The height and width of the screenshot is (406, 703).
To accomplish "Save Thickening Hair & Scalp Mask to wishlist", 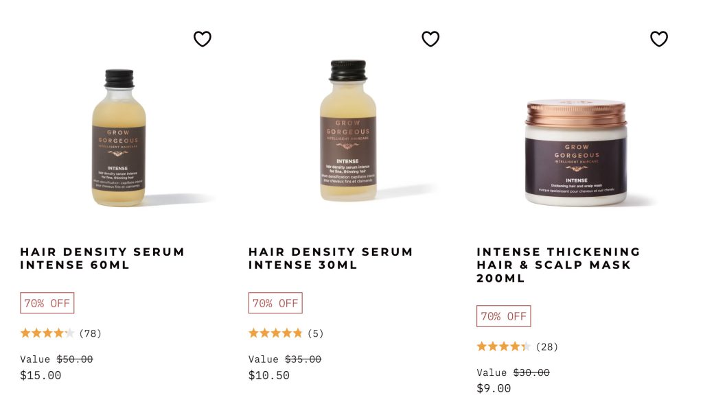I will 658,39.
